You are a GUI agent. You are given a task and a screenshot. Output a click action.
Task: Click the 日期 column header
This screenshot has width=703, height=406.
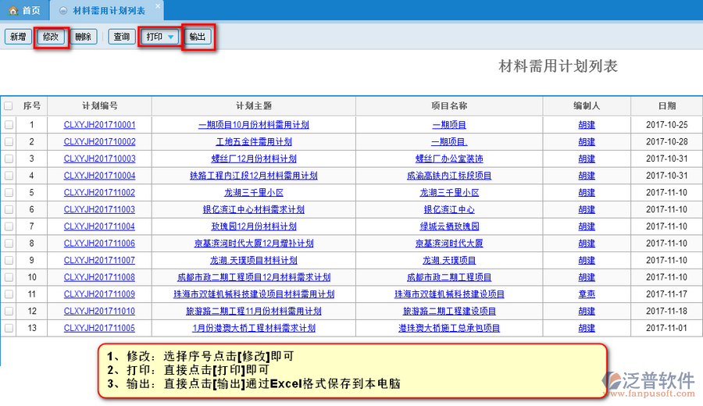coord(667,105)
